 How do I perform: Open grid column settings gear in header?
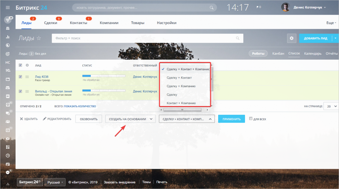(x=27, y=65)
